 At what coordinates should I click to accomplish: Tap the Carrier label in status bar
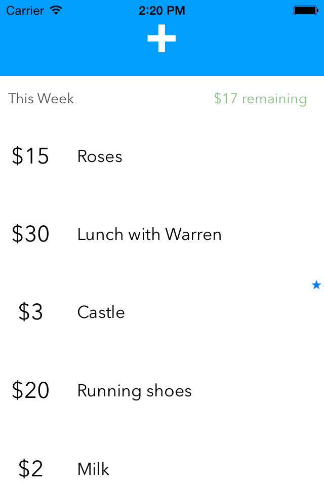point(25,10)
